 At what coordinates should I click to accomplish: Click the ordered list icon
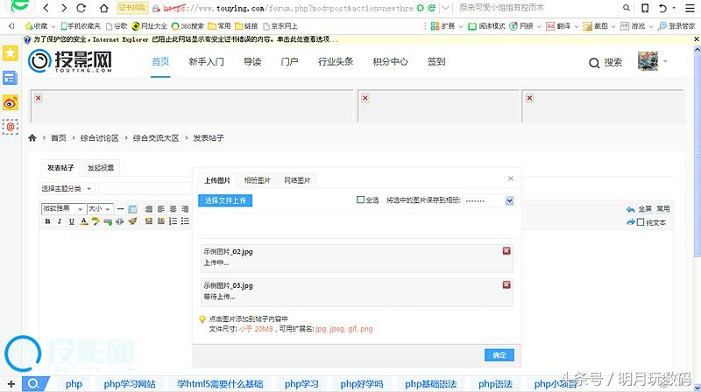[x=173, y=221]
